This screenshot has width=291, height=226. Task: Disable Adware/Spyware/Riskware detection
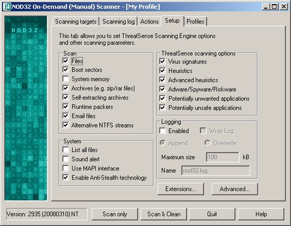coord(162,89)
